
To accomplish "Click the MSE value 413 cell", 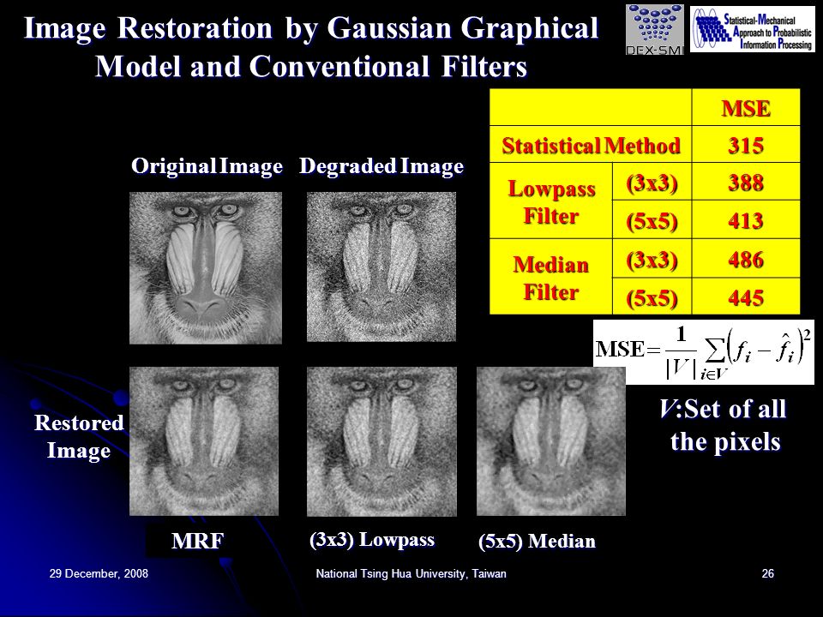I will click(x=746, y=220).
